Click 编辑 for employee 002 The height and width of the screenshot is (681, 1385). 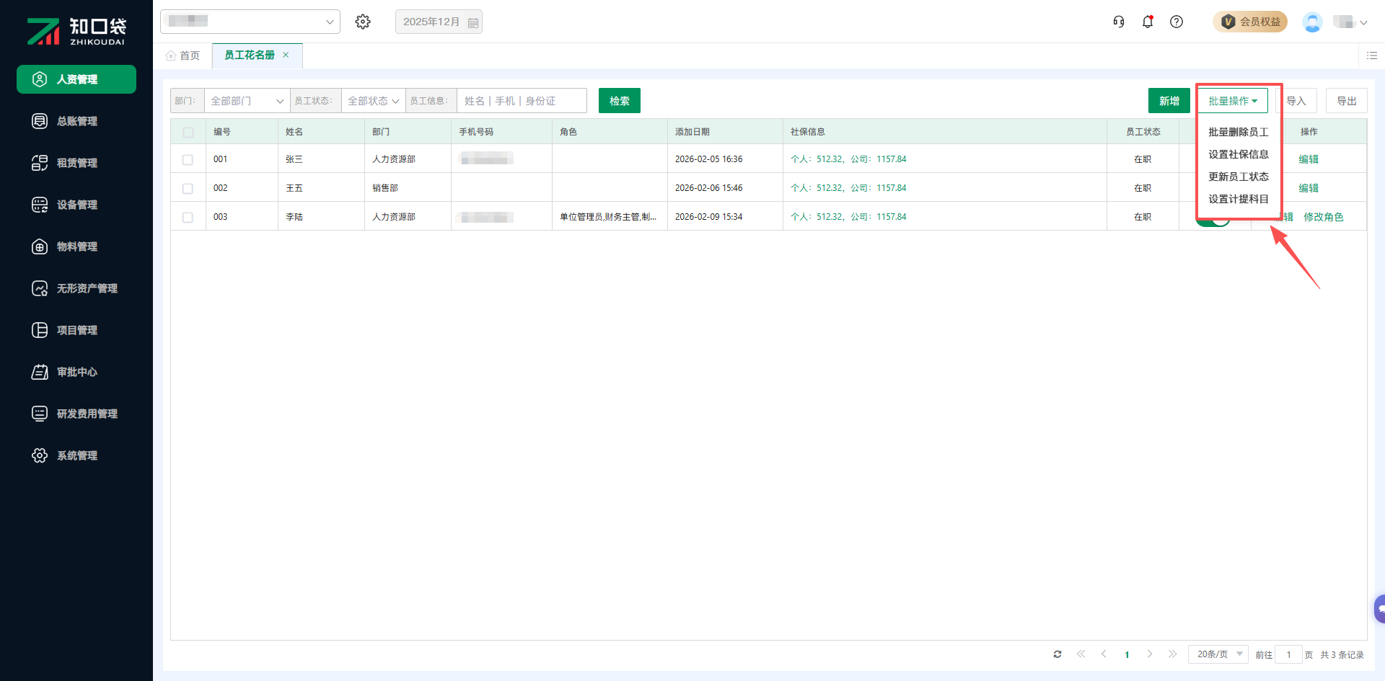coord(1309,188)
